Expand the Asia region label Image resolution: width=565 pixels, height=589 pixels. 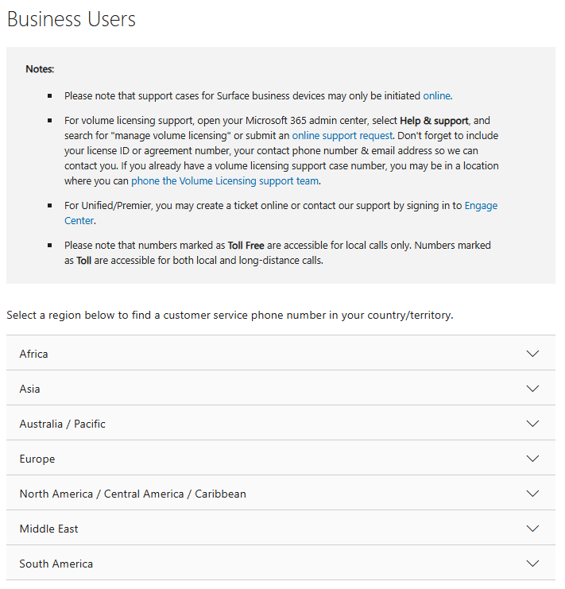30,389
